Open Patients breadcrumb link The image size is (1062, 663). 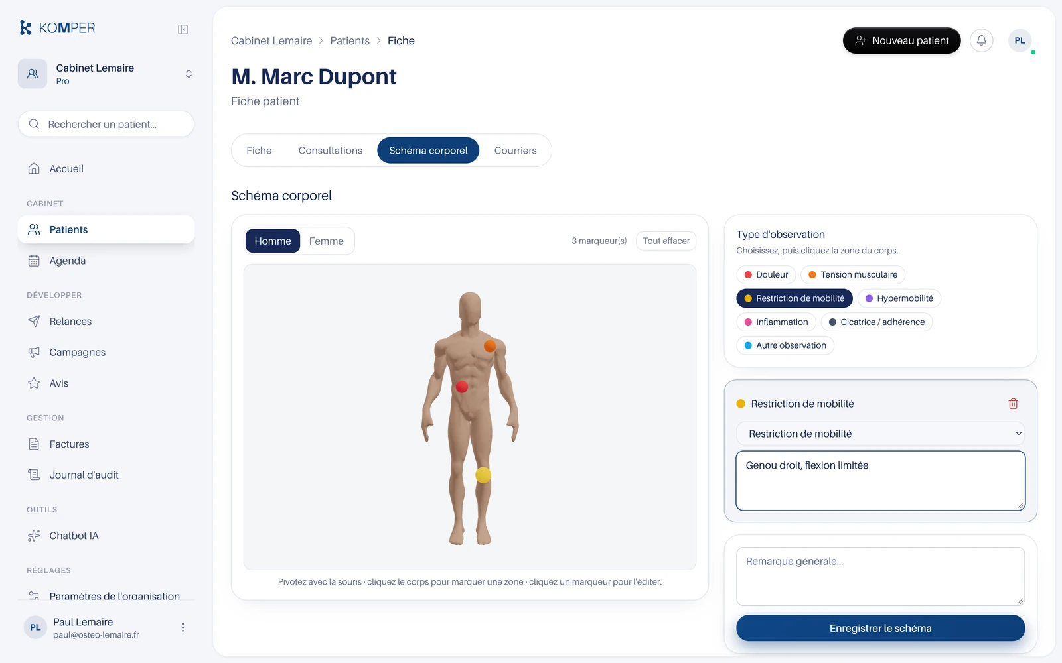(x=350, y=40)
